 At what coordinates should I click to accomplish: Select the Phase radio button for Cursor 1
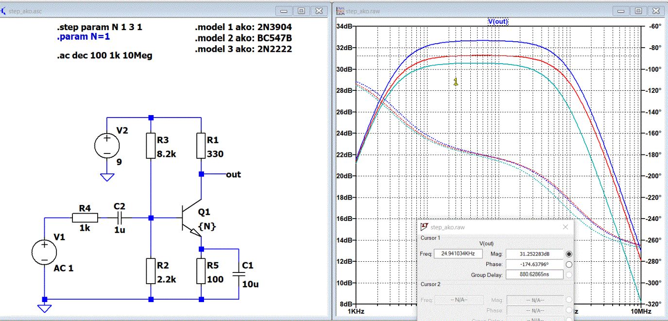(569, 265)
